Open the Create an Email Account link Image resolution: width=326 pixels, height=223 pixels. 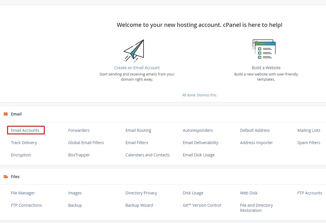(137, 68)
